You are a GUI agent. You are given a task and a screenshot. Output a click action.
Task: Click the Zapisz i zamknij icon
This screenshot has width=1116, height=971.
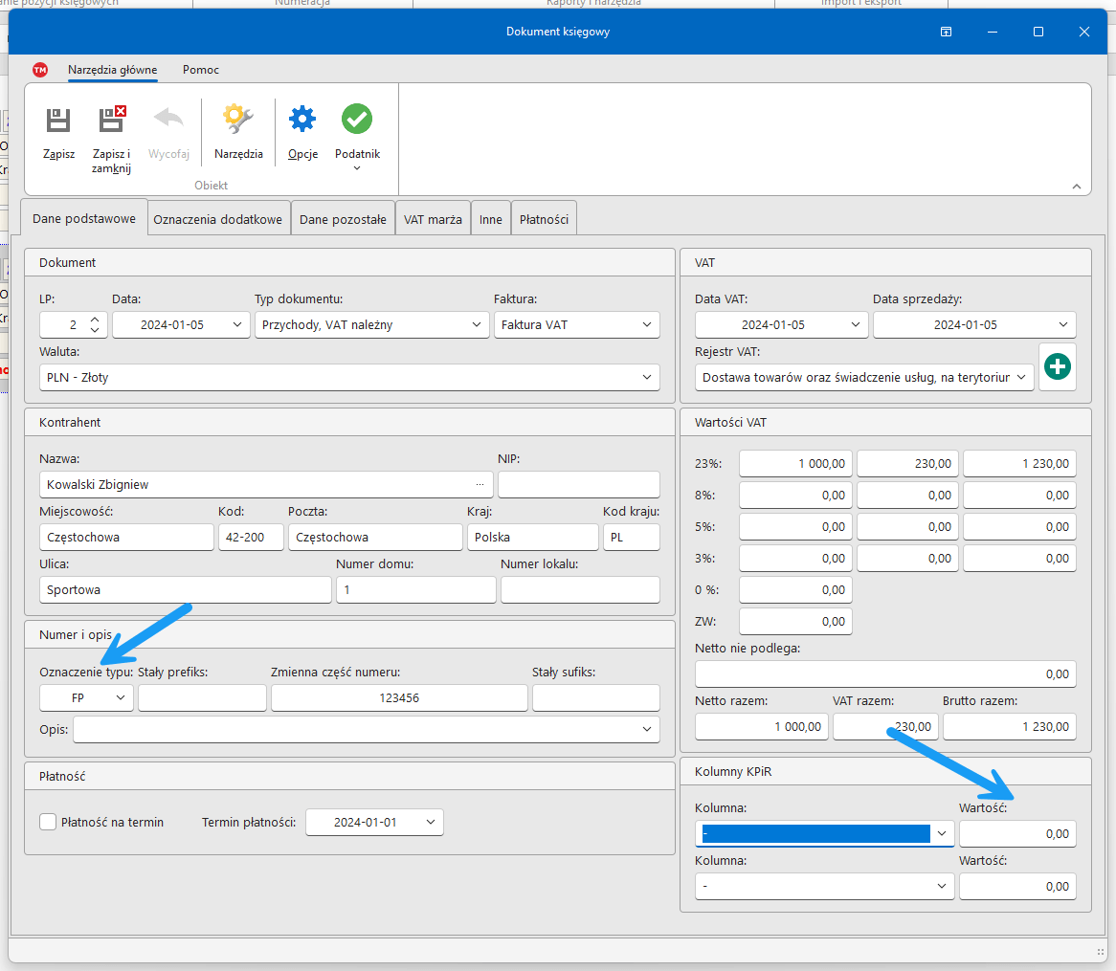tap(112, 121)
